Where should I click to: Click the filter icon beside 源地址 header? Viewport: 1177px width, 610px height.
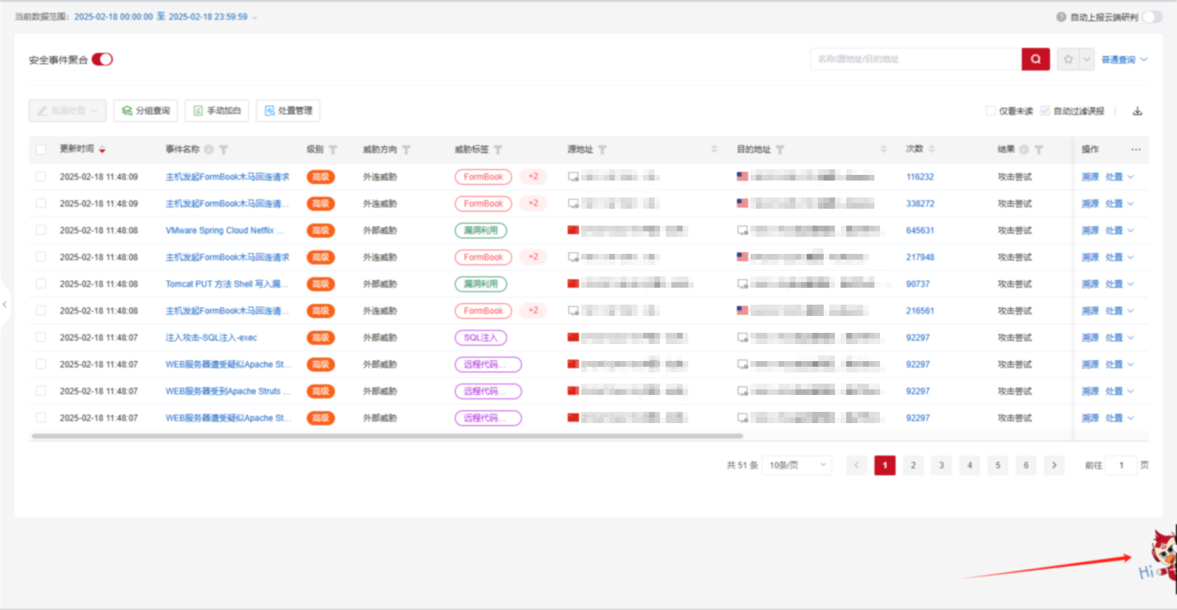pyautogui.click(x=602, y=150)
